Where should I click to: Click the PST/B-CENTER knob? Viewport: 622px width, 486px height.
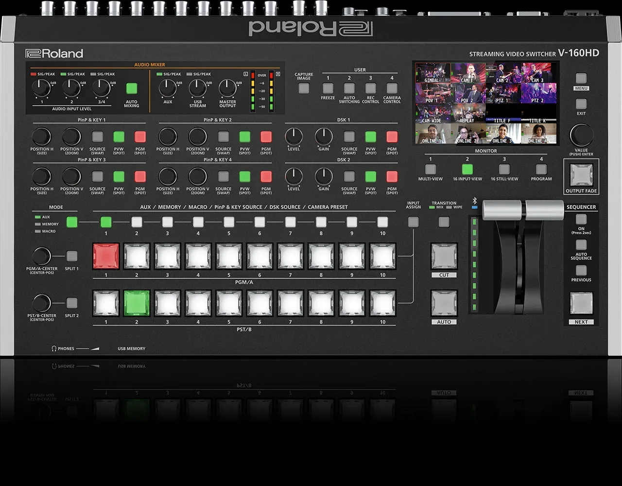[42, 303]
